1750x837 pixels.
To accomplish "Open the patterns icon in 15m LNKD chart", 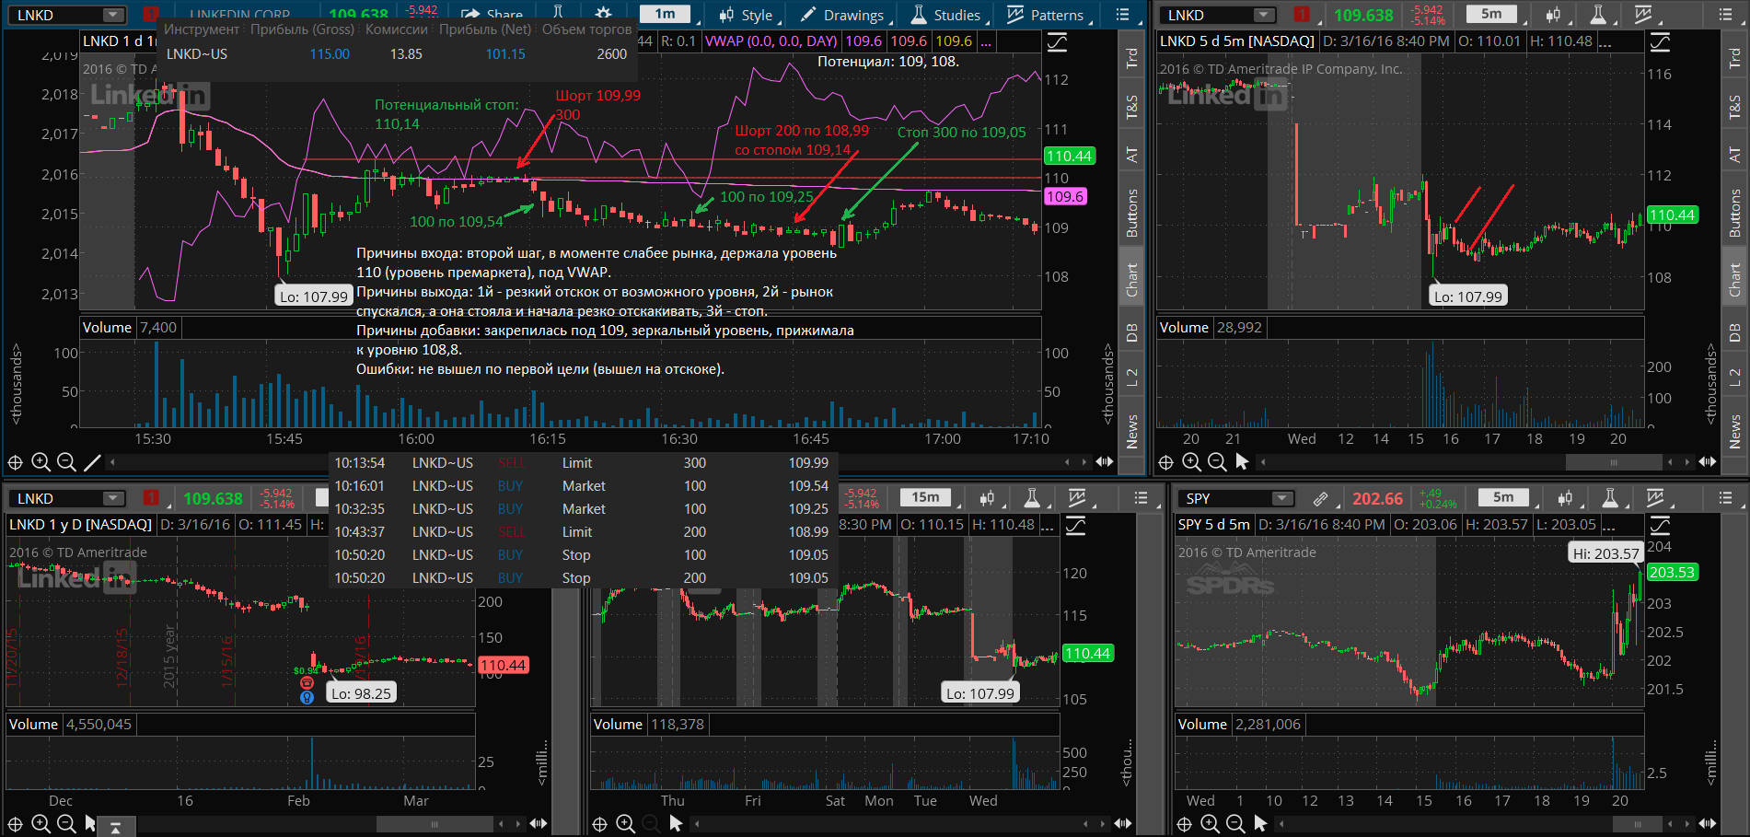I will (1076, 498).
